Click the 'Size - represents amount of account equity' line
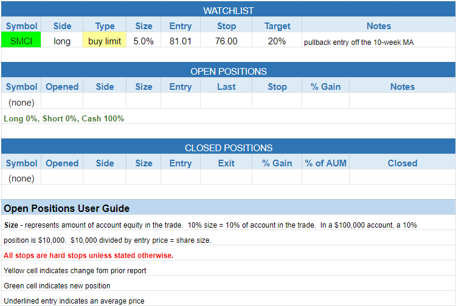The height and width of the screenshot is (306, 456). 210,225
